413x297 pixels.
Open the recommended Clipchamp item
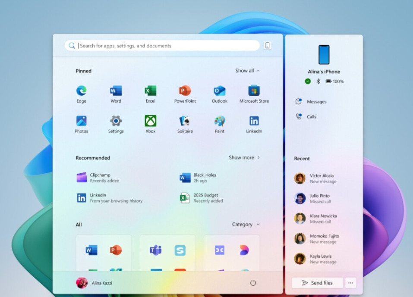pos(98,178)
